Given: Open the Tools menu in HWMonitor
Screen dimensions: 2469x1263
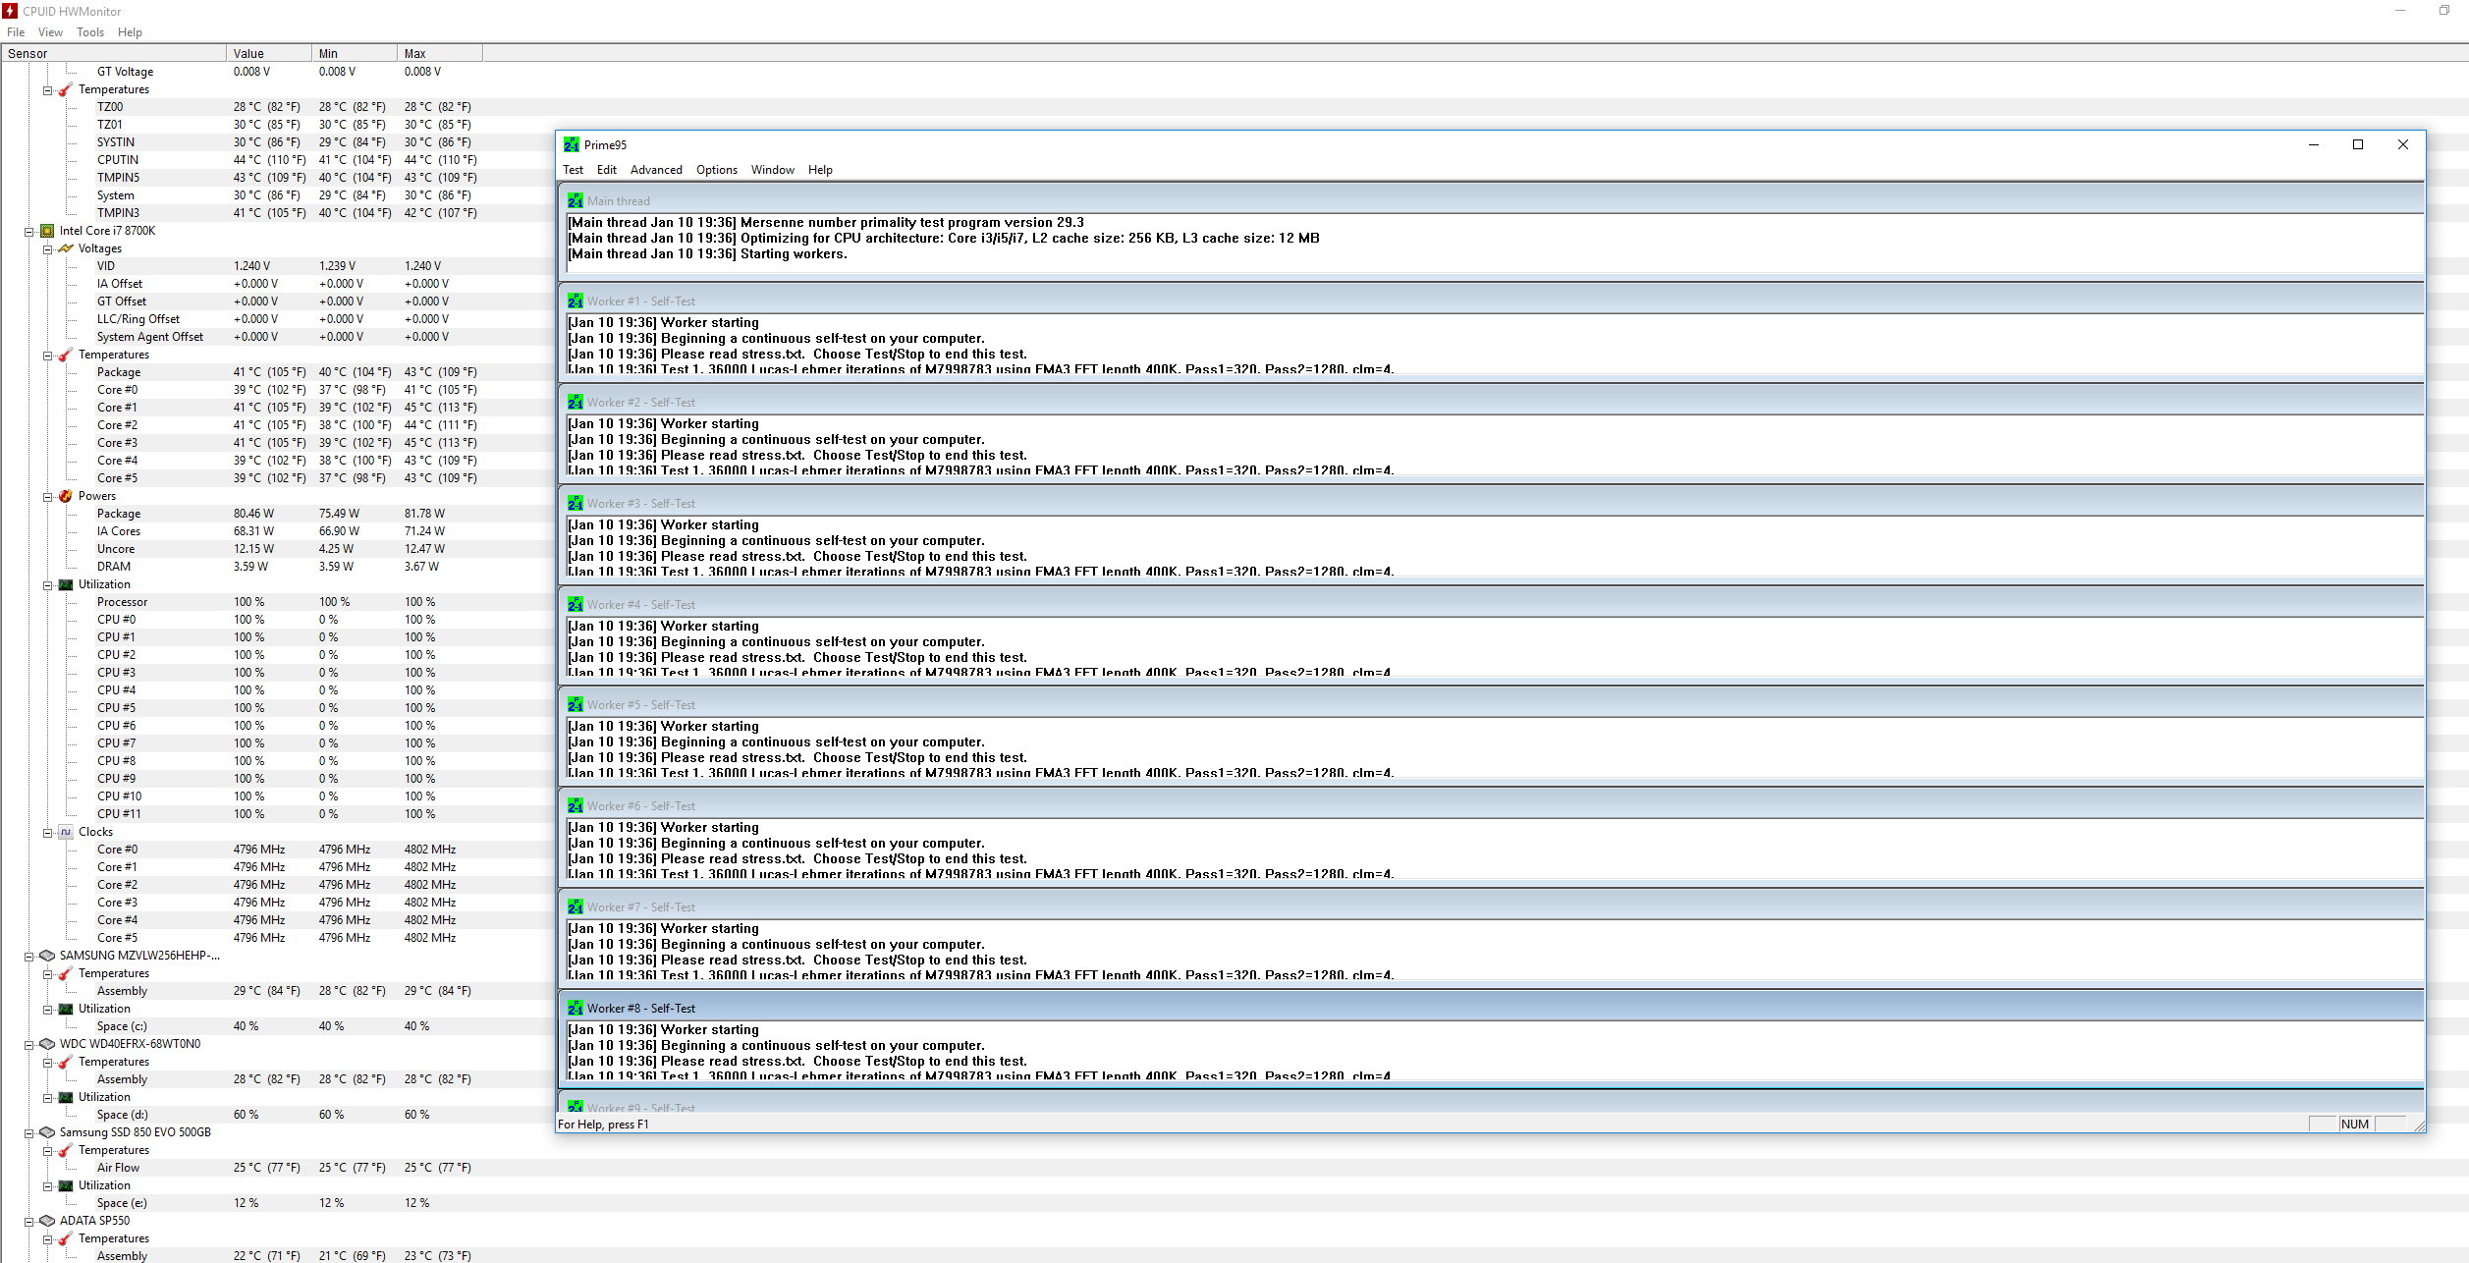Looking at the screenshot, I should tap(89, 32).
